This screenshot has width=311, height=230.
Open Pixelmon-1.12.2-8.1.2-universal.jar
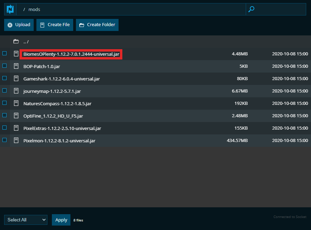pyautogui.click(x=59, y=141)
